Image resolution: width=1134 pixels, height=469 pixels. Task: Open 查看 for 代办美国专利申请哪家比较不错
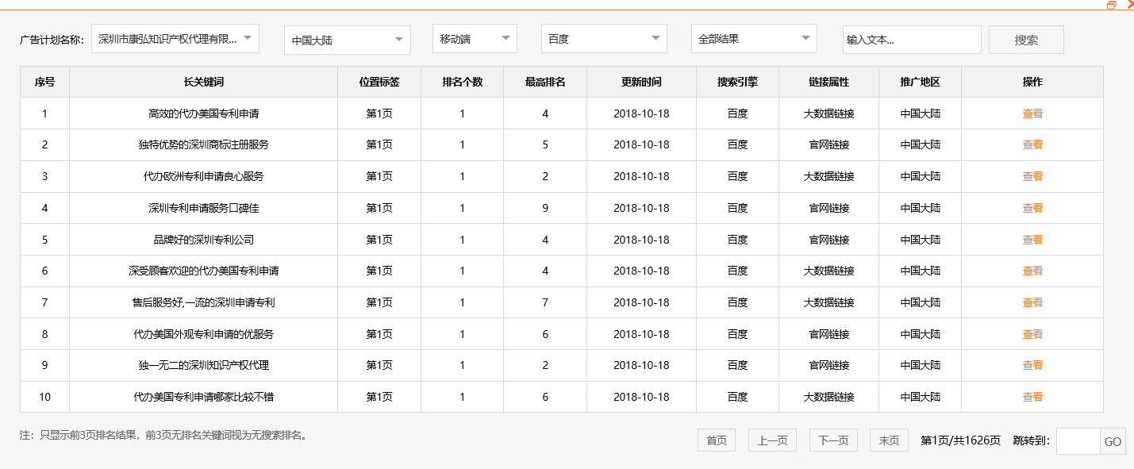pyautogui.click(x=1032, y=397)
